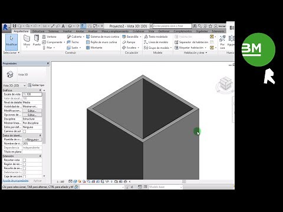Click the <Ninguno> Plantilla de vista button
The width and height of the screenshot is (283, 212).
tap(32, 140)
